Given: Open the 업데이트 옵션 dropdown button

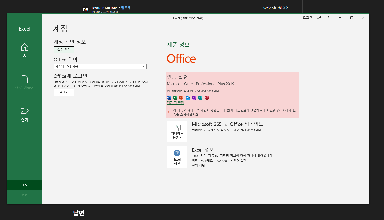Looking at the screenshot, I should click(x=177, y=131).
